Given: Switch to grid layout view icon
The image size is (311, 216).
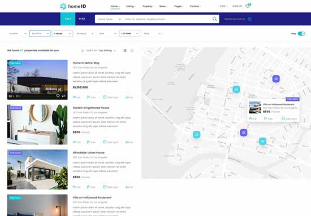Looking at the screenshot, I should coord(132,50).
